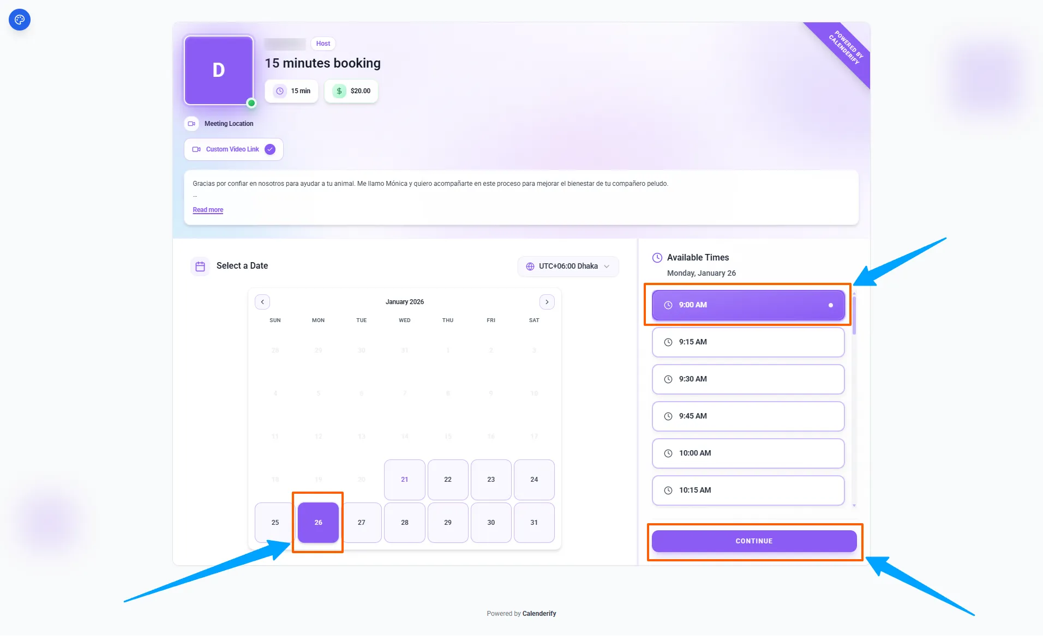
Task: Advance to February using next month chevron
Action: pyautogui.click(x=547, y=301)
